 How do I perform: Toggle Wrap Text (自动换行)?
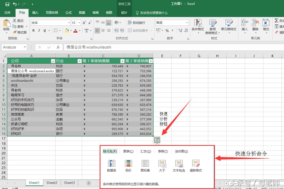pyautogui.click(x=136, y=23)
